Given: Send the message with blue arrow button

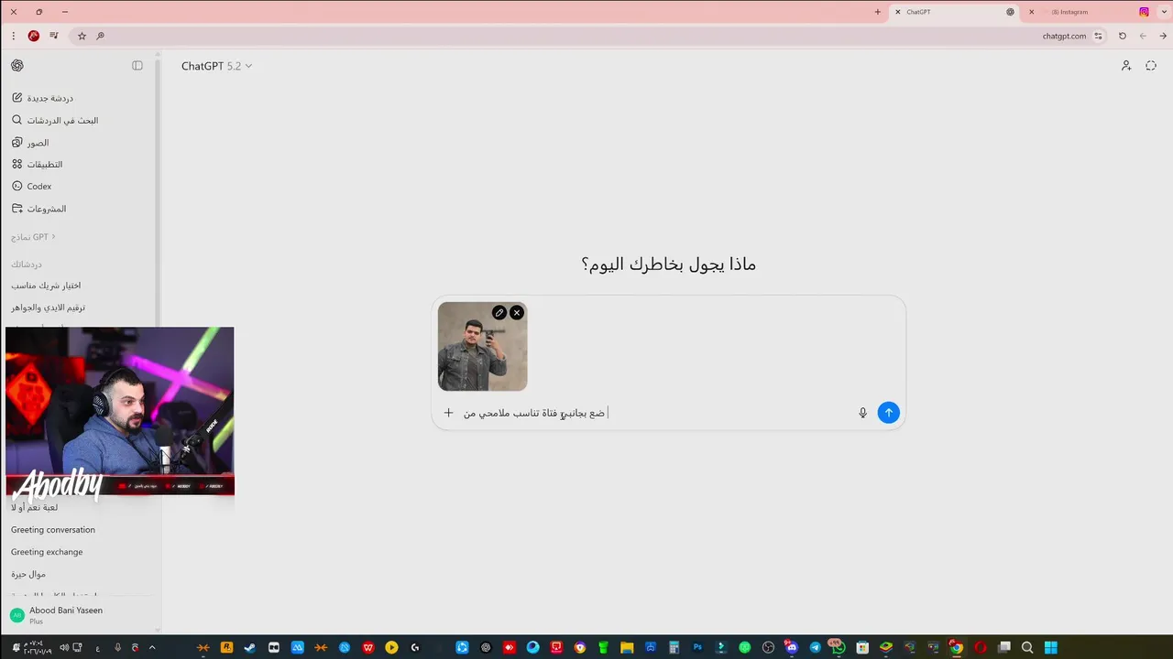Looking at the screenshot, I should coord(888,413).
